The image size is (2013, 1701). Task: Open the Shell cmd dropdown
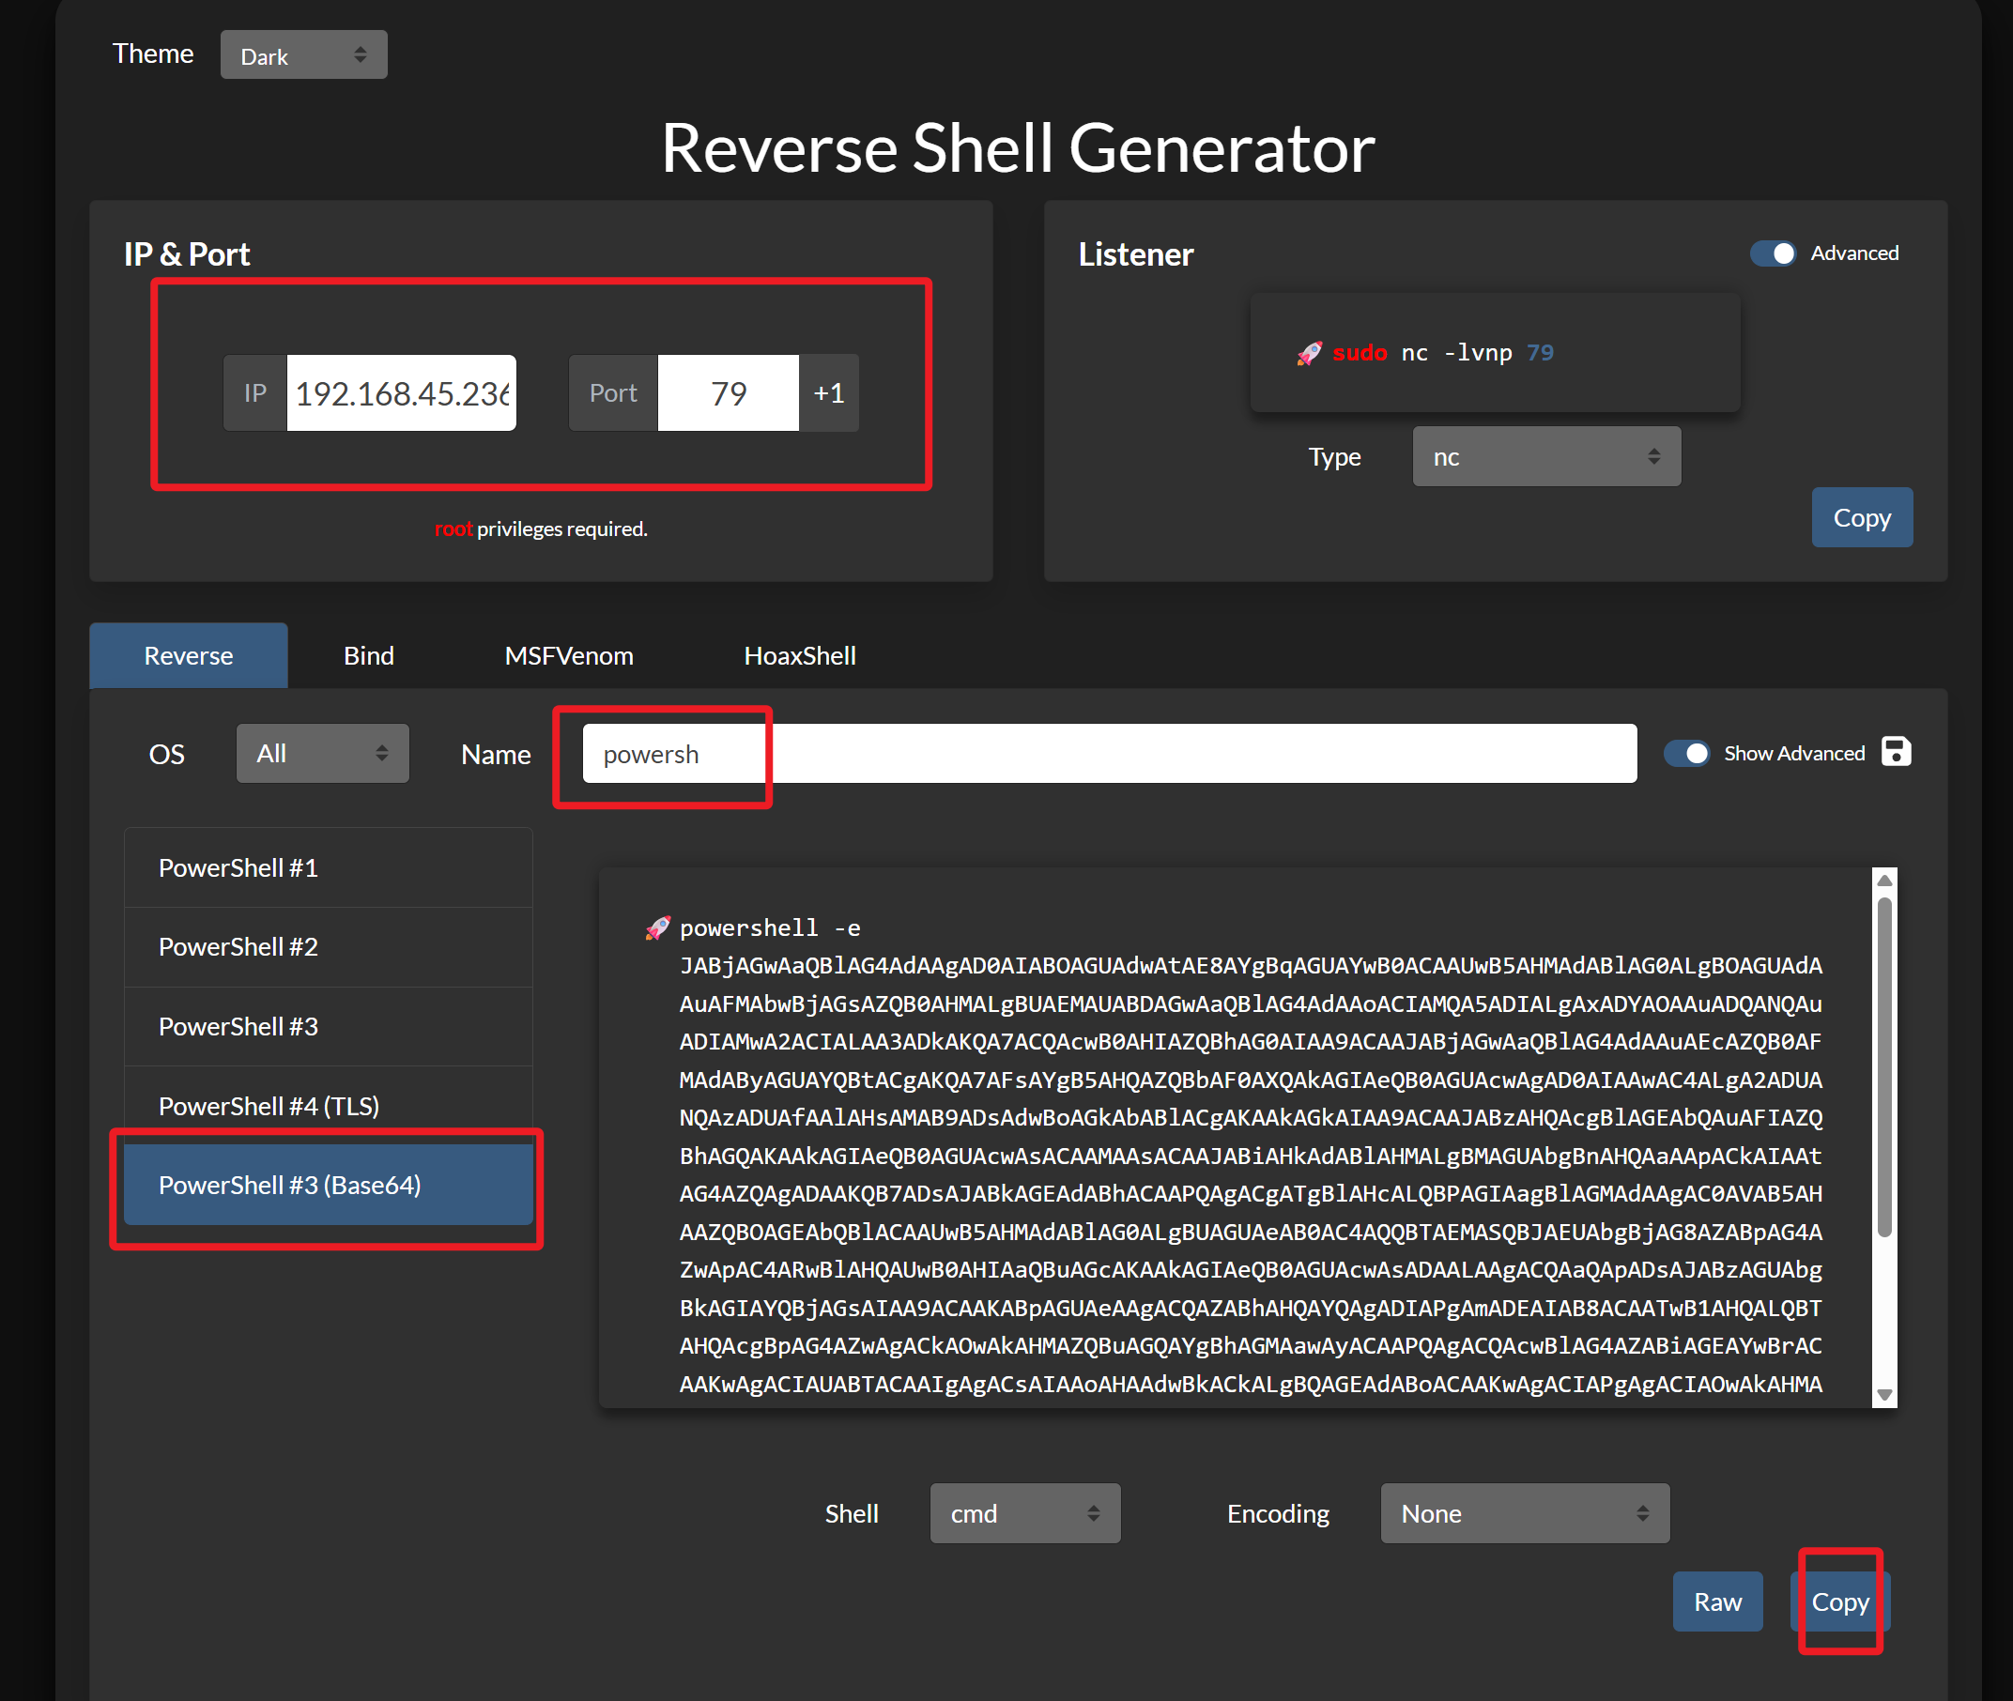[x=1024, y=1513]
